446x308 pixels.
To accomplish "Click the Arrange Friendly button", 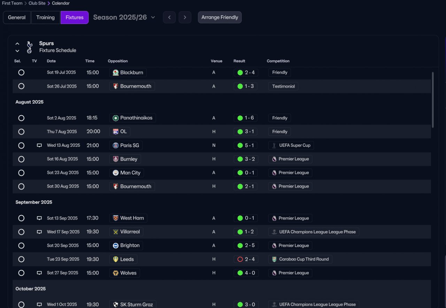I will point(220,17).
